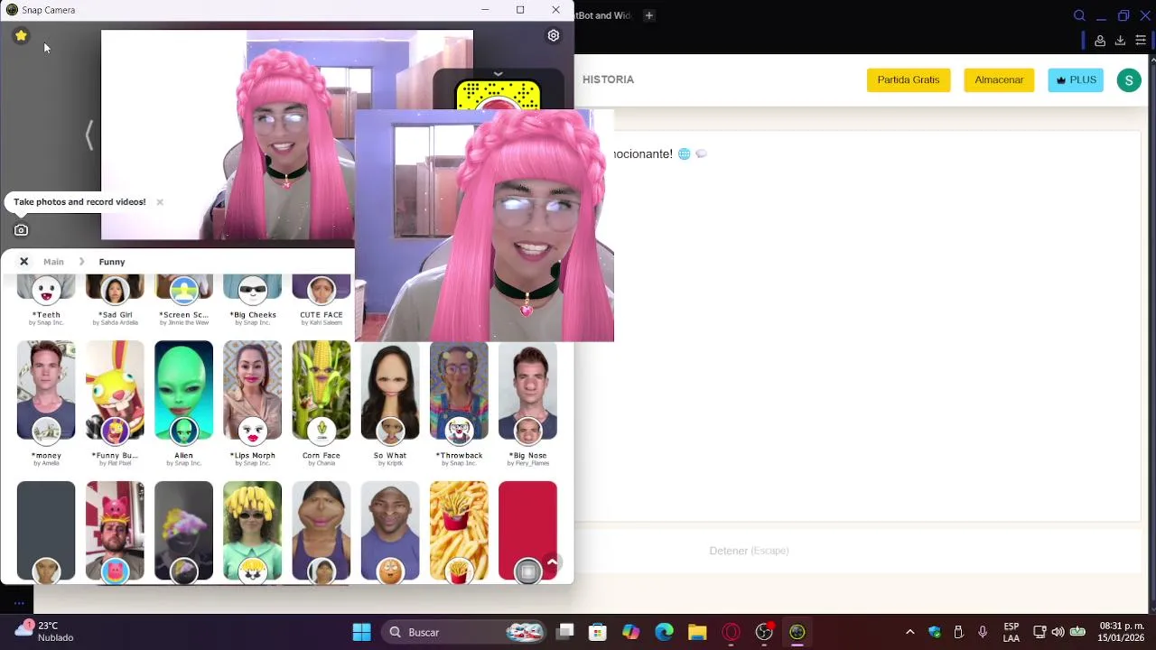Apply the *Big Cheeks lens
1156x650 pixels.
tap(252, 301)
